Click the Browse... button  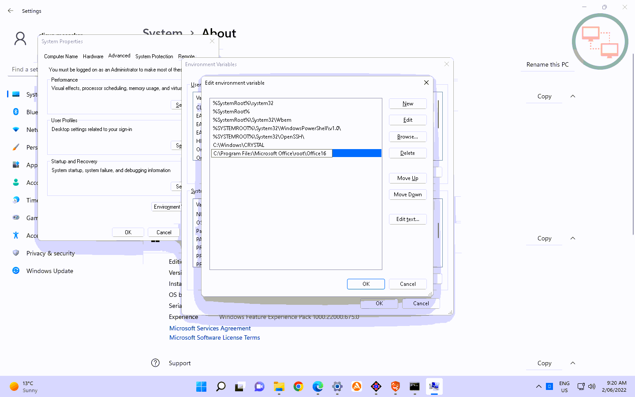point(407,137)
